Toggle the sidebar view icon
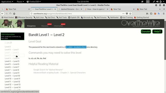This screenshot has width=166, height=93. [151, 14]
